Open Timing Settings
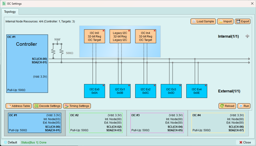 (x=77, y=106)
